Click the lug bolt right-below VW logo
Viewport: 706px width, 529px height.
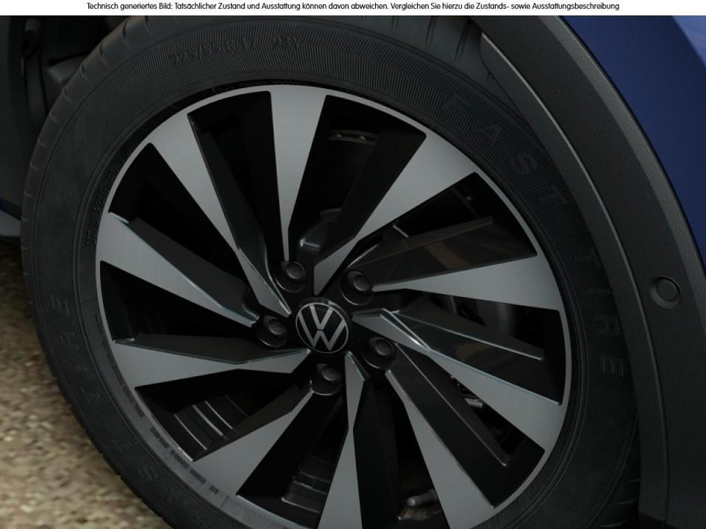381,348
